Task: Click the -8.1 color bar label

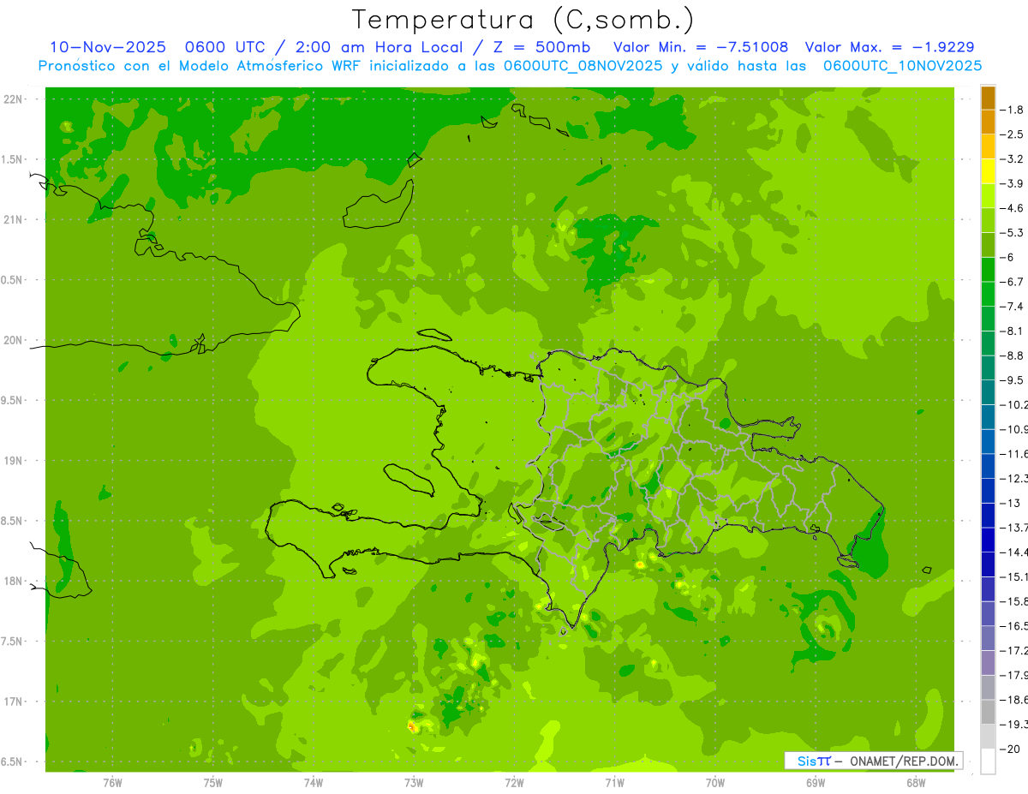Action: tap(1012, 331)
